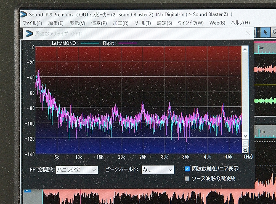
Task: Open the ツール(T) menu
Action: pyautogui.click(x=142, y=23)
